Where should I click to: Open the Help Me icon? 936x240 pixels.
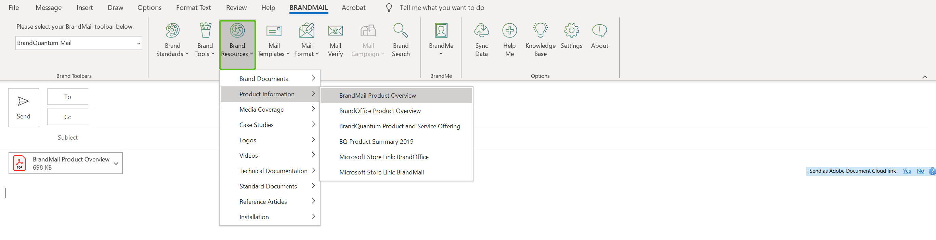pos(509,30)
